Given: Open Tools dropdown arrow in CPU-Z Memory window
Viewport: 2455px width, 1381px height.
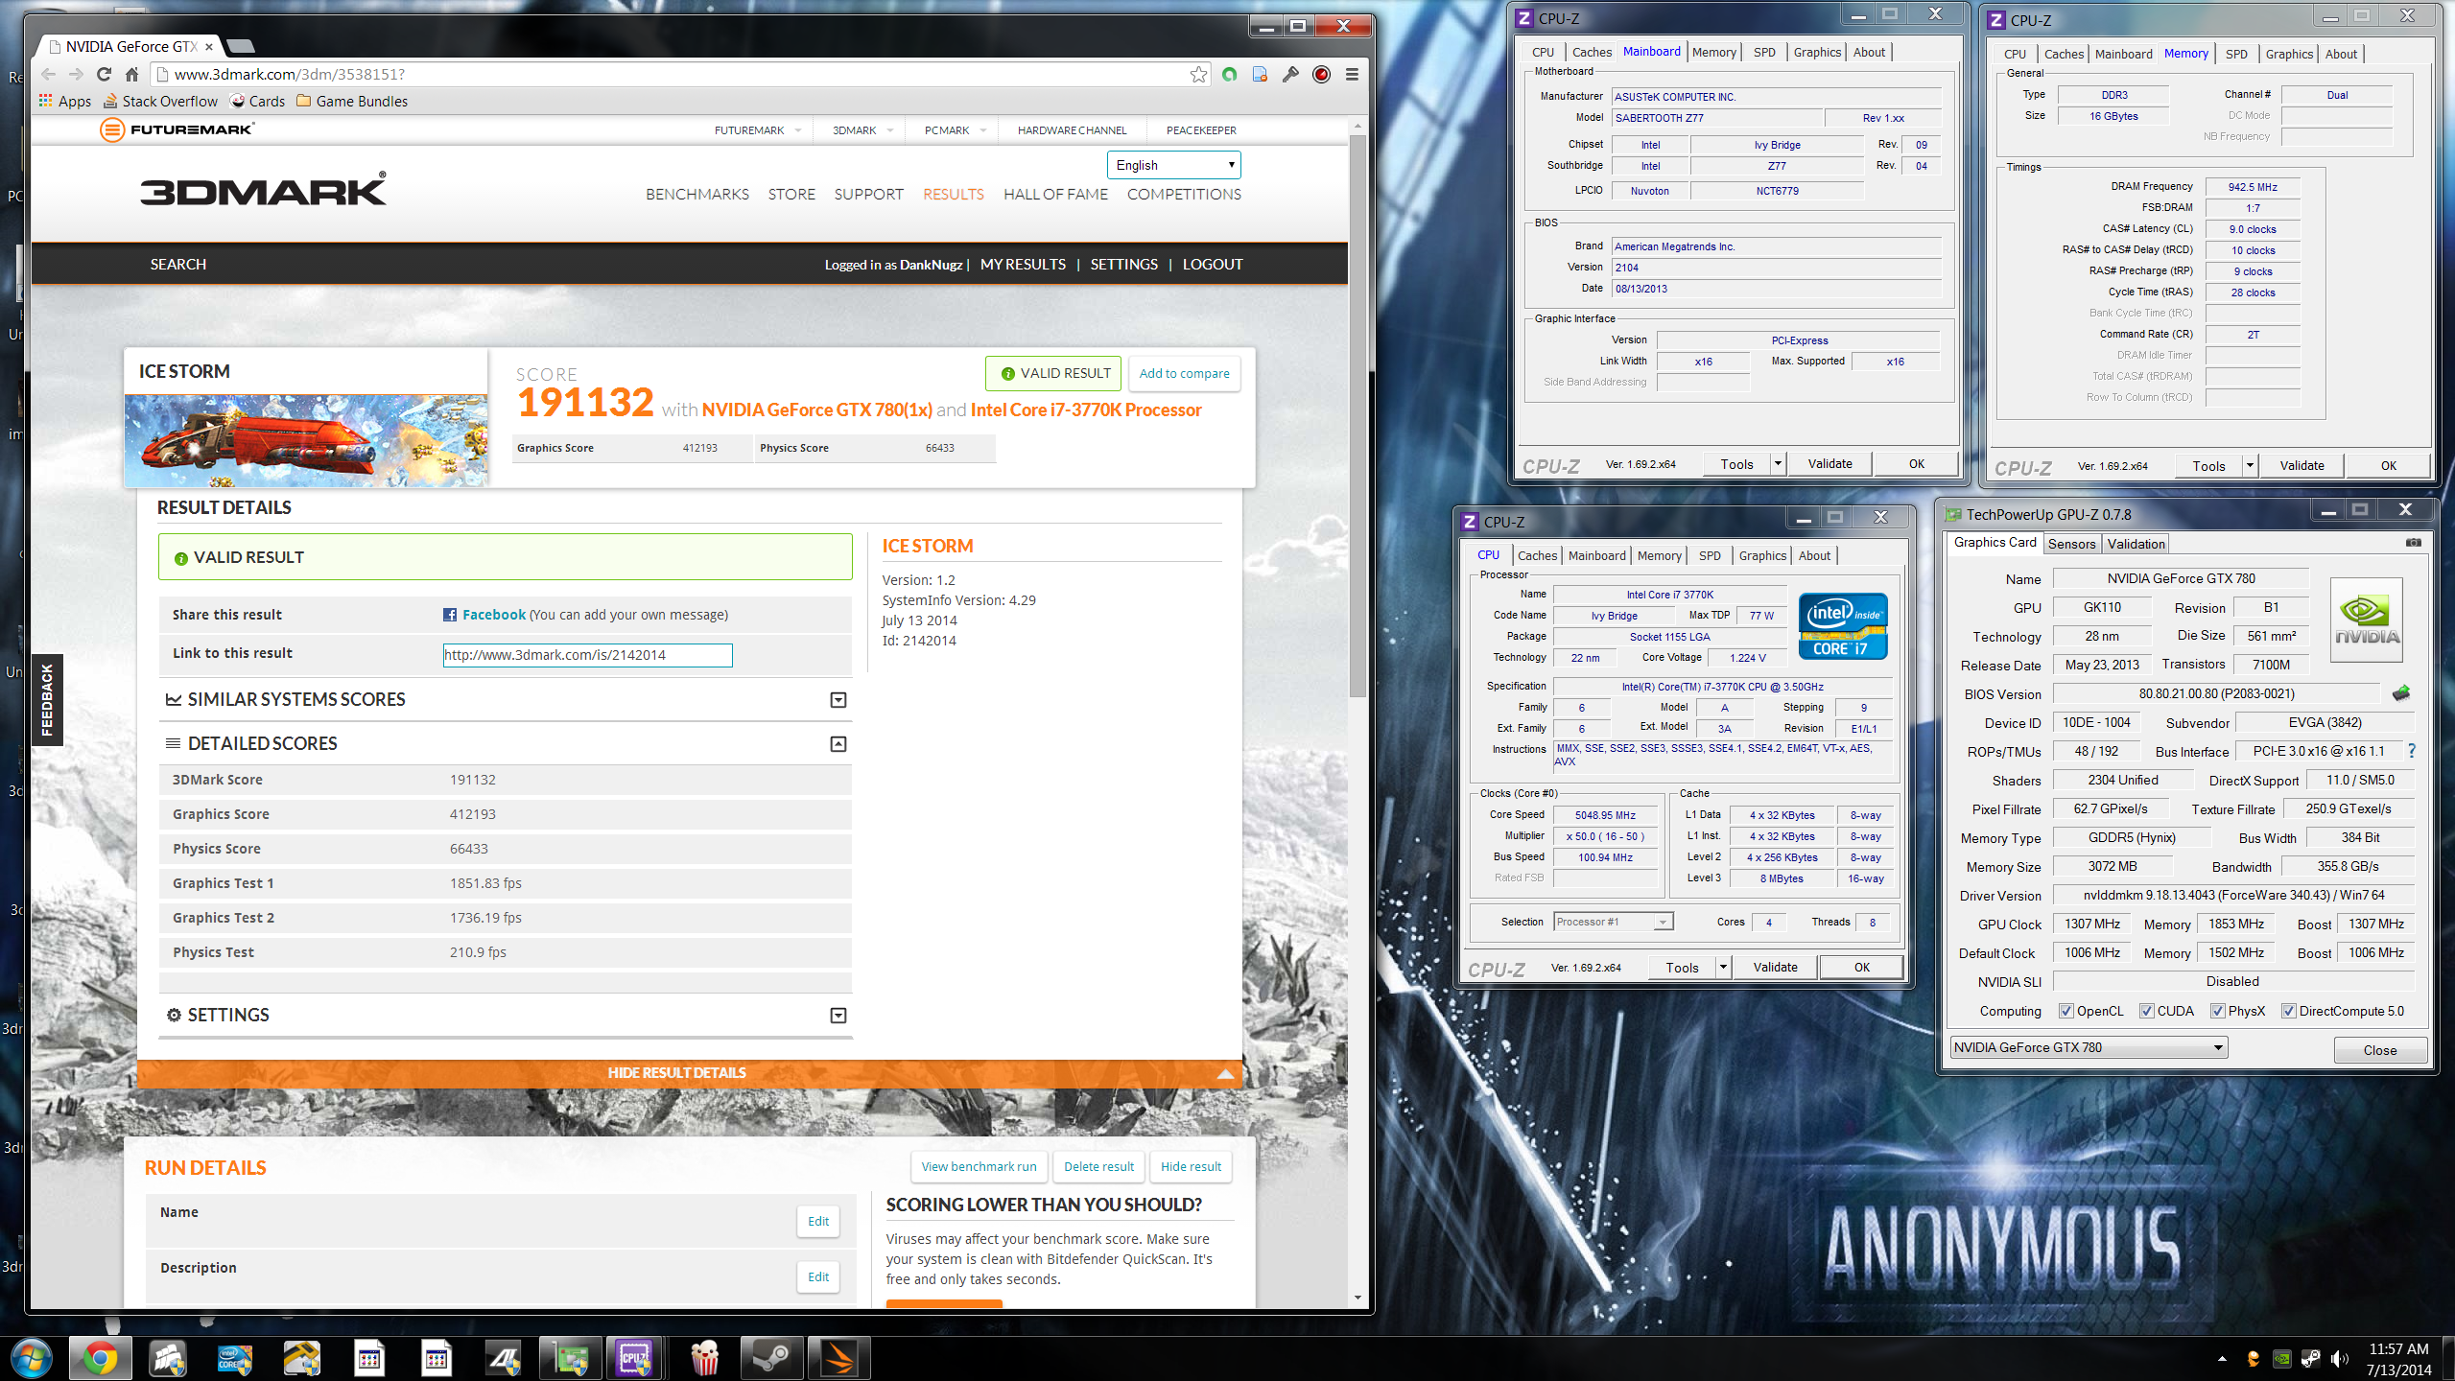Looking at the screenshot, I should point(2249,466).
